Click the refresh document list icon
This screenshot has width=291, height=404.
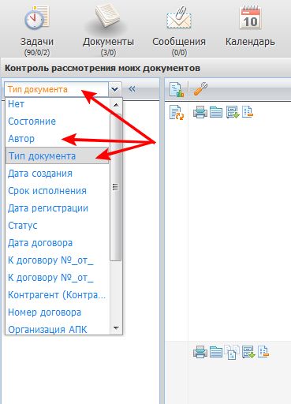(x=177, y=112)
